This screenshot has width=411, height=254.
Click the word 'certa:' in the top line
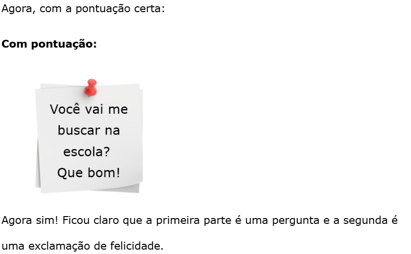click(x=150, y=9)
